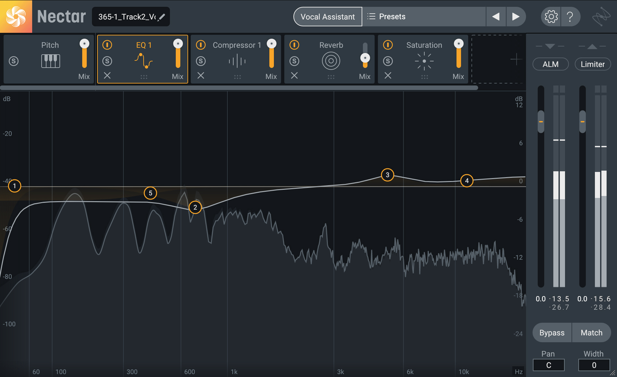Select EQ node 2
The height and width of the screenshot is (377, 617).
pos(195,207)
